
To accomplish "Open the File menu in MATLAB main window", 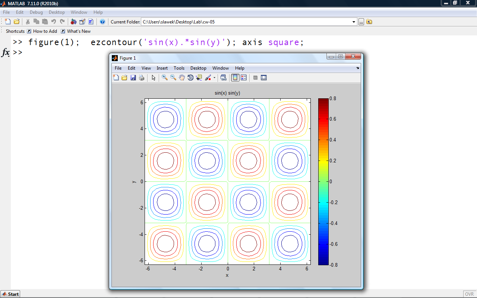I will 6,12.
